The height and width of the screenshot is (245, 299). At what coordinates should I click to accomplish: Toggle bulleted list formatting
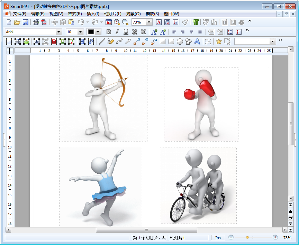(230, 32)
